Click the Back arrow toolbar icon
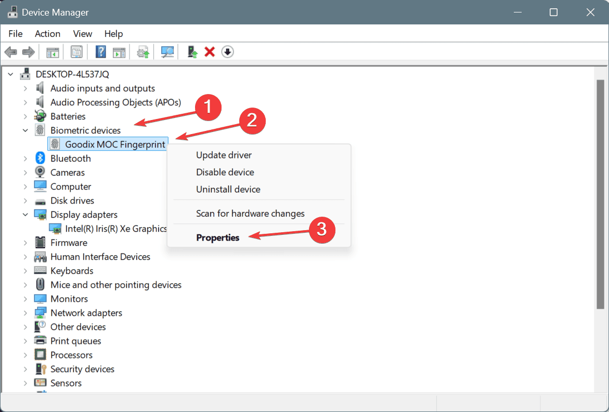Screen dimensions: 609x412 point(11,51)
